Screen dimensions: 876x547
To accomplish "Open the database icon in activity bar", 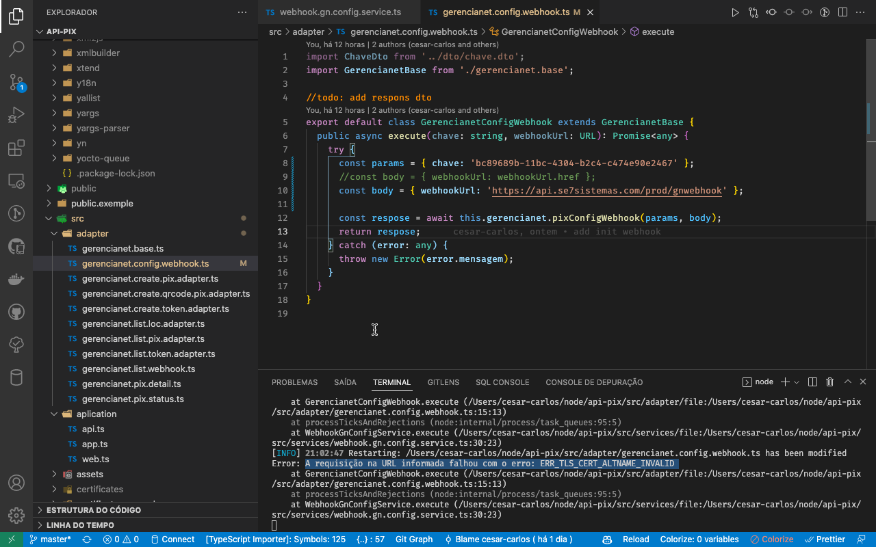I will tap(16, 377).
